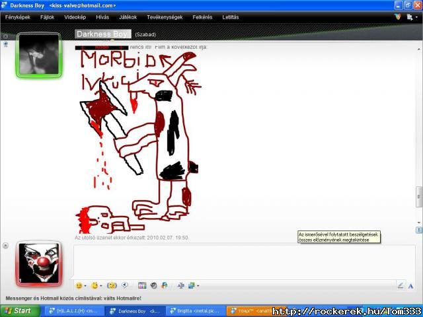Send a nudge with the shaking face icon
Viewport: 423px width, 317px height.
click(112, 285)
